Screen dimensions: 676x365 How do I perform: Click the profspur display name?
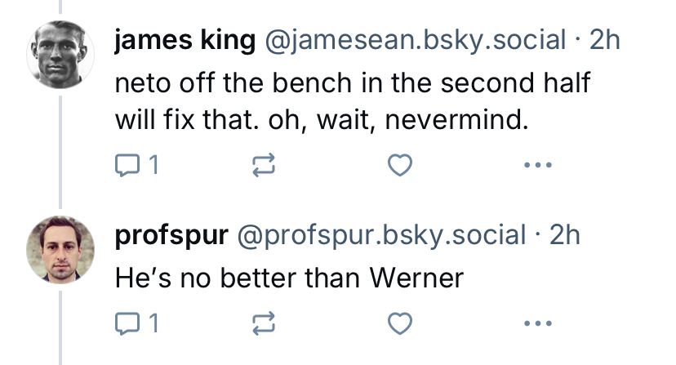172,236
